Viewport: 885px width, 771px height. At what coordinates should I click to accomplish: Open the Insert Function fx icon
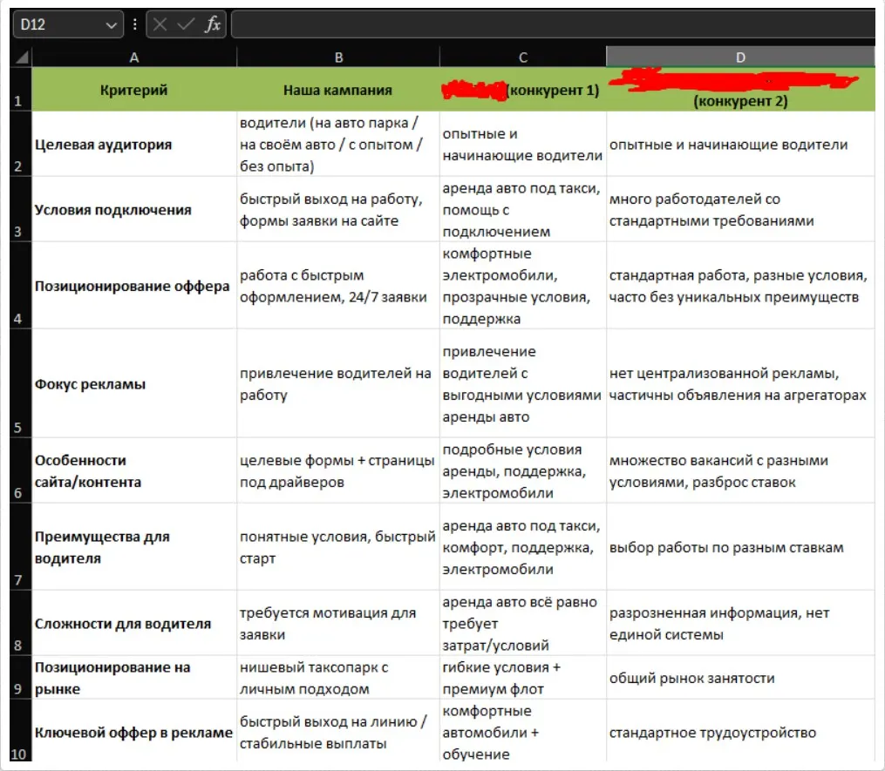coord(213,24)
